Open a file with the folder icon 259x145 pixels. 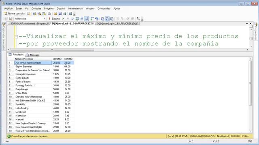55,14
